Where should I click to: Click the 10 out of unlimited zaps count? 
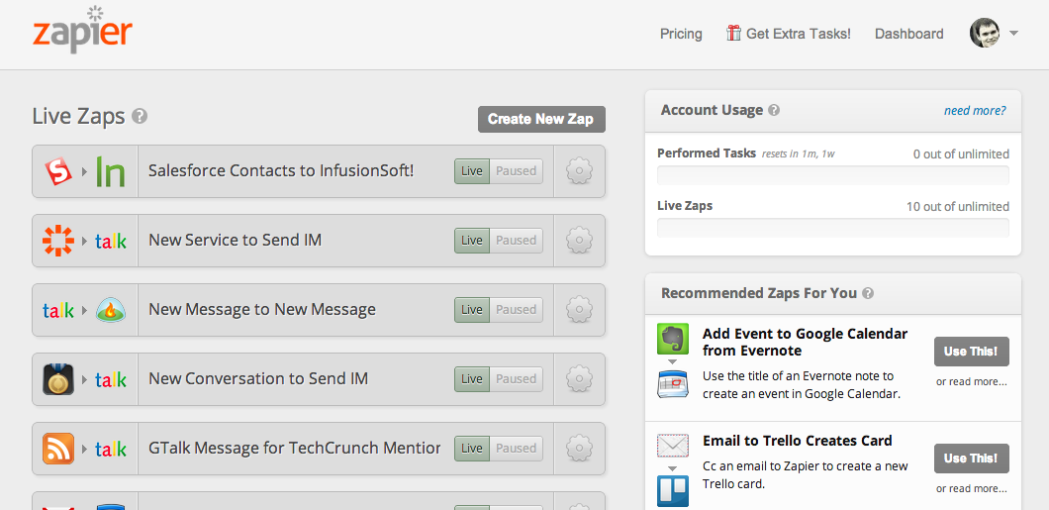(957, 206)
